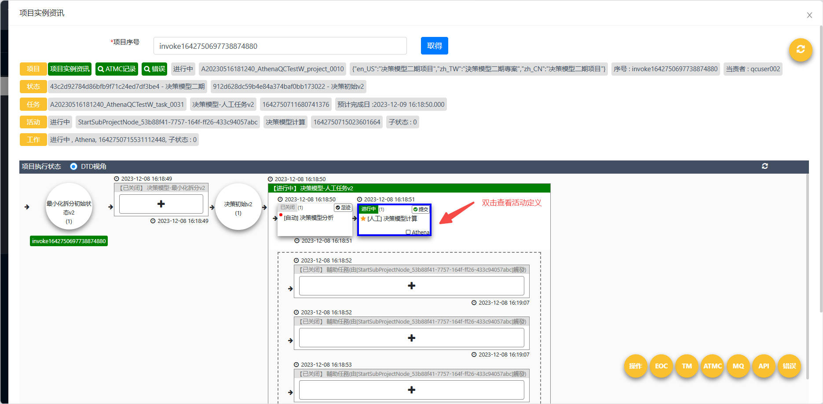Expand the 16:18:53 辅助任务 plus box

411,390
